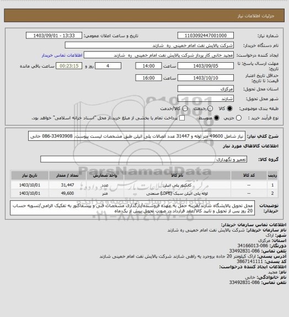The height and width of the screenshot is (317, 289).
Task: Select the کالا/خدمت radio button
Action: 185,108
